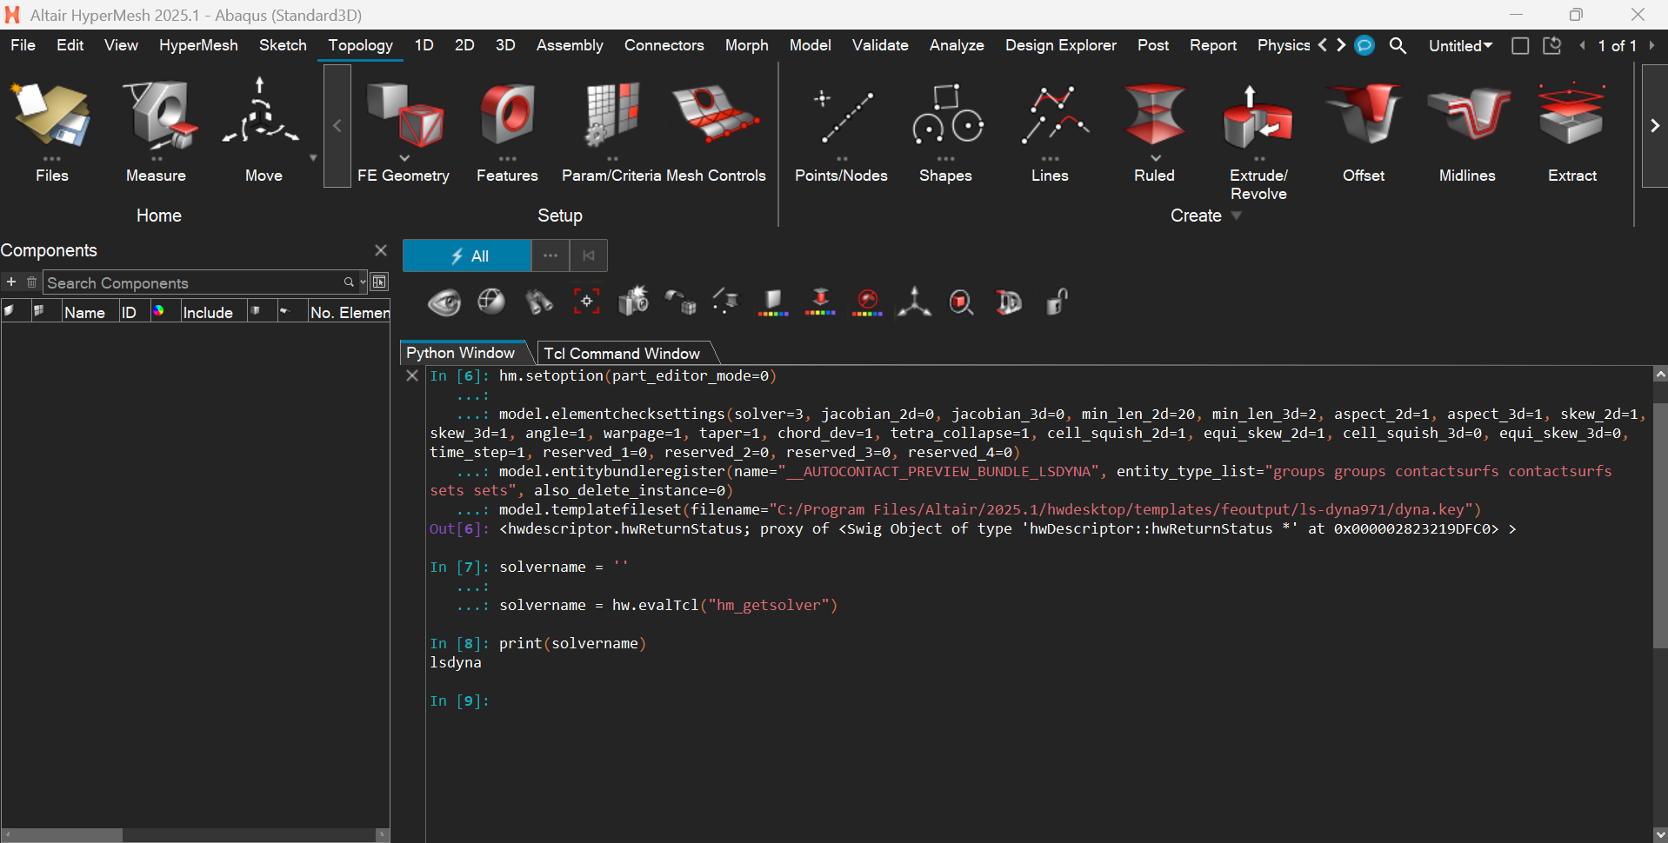Go to the previous page arrow before 1 of 1

(1582, 45)
